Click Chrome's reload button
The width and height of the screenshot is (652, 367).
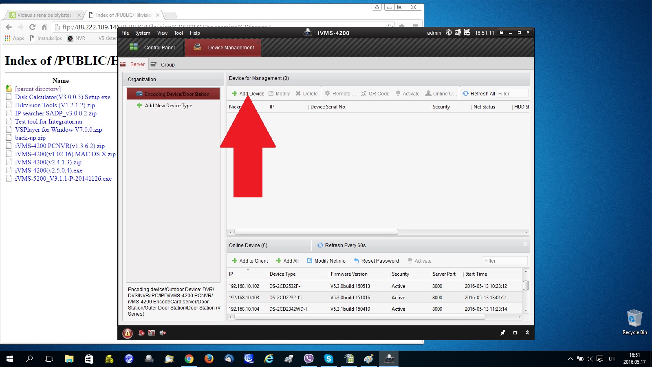[32, 27]
